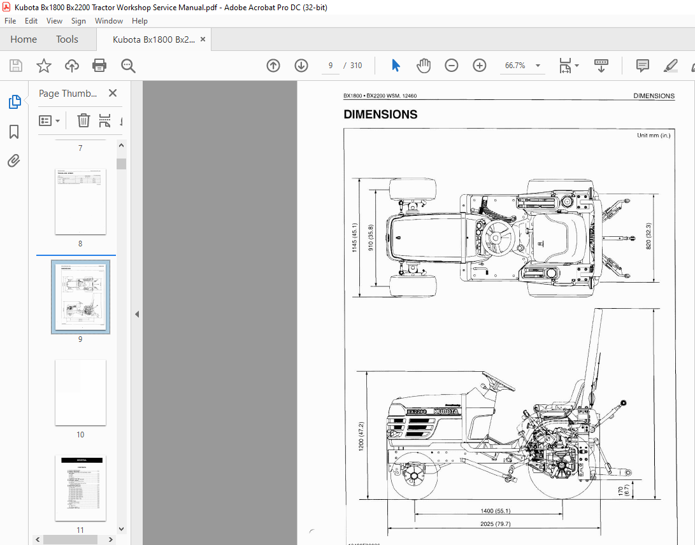
Task: Click the DIMENSIONS heading in the document
Action: coord(380,115)
